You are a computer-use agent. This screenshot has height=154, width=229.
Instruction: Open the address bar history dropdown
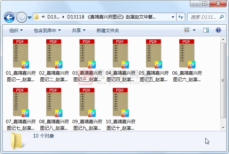(173, 17)
